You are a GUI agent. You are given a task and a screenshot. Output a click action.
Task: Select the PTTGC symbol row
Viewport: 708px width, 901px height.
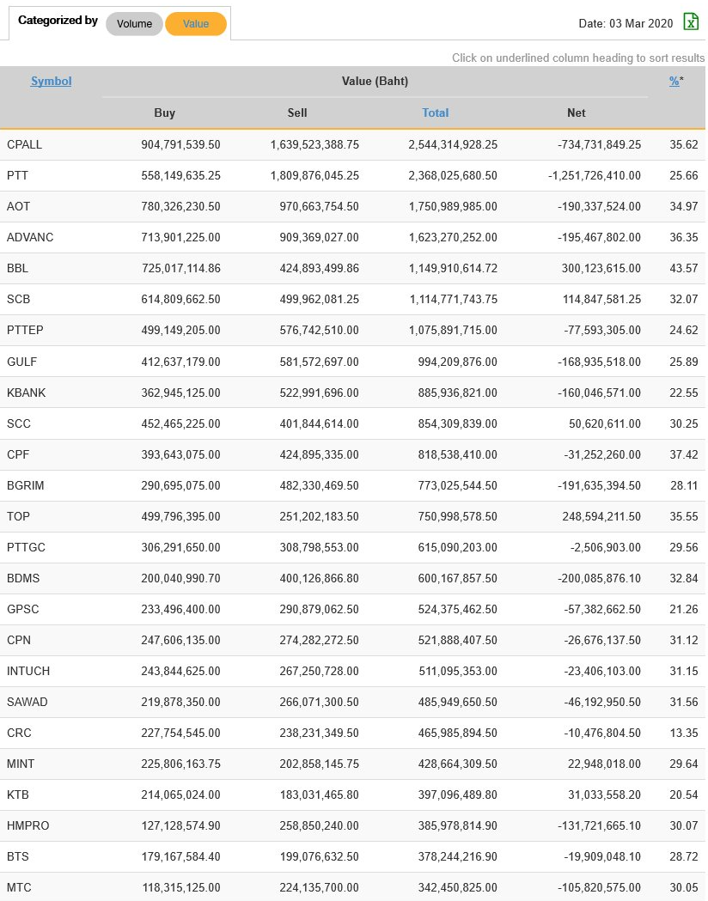pyautogui.click(x=26, y=547)
